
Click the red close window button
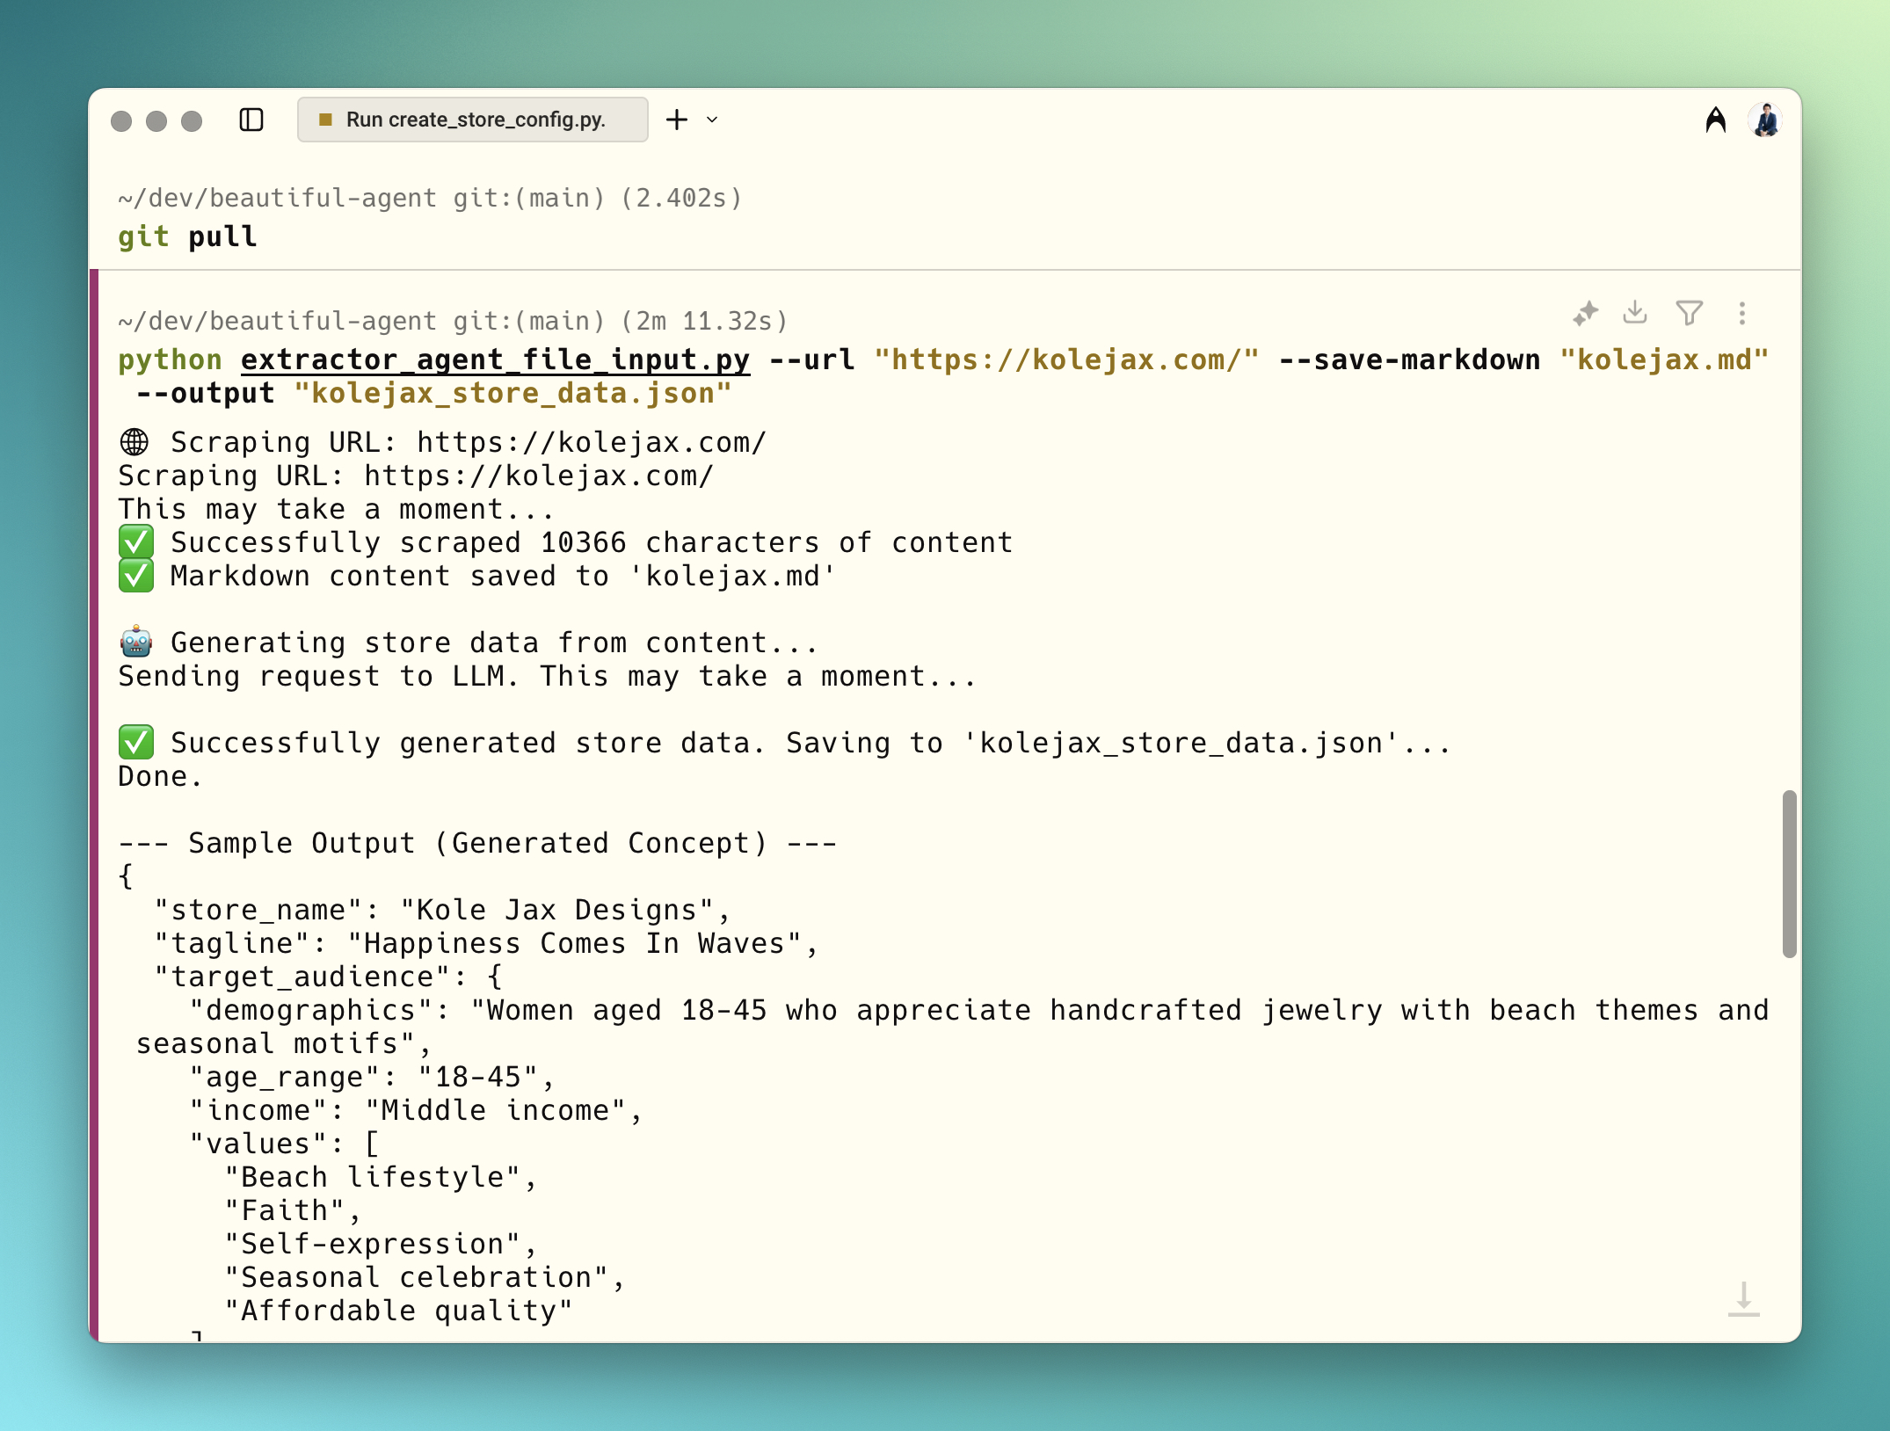click(121, 120)
